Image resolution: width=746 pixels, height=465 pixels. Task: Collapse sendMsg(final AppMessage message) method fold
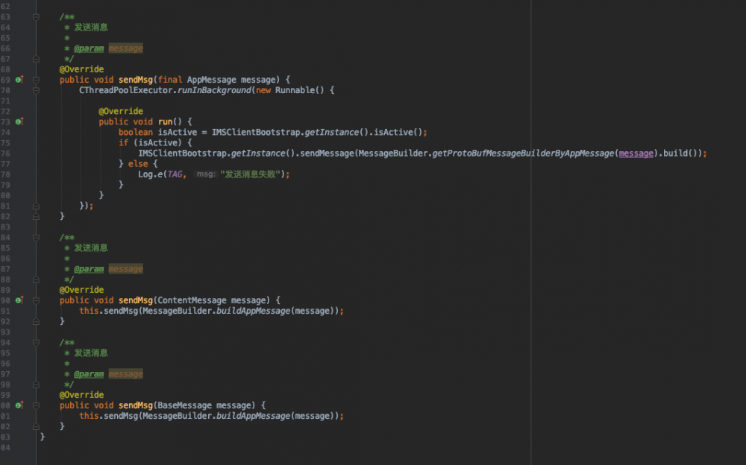(x=36, y=80)
